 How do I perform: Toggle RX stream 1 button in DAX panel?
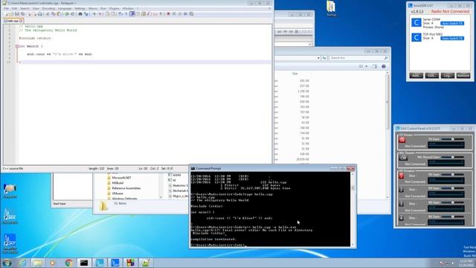[401, 176]
